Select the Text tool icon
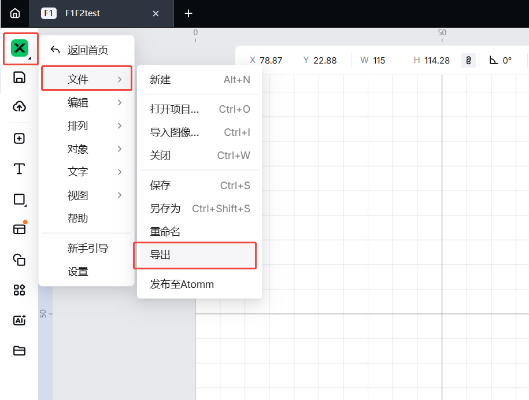 tap(19, 169)
